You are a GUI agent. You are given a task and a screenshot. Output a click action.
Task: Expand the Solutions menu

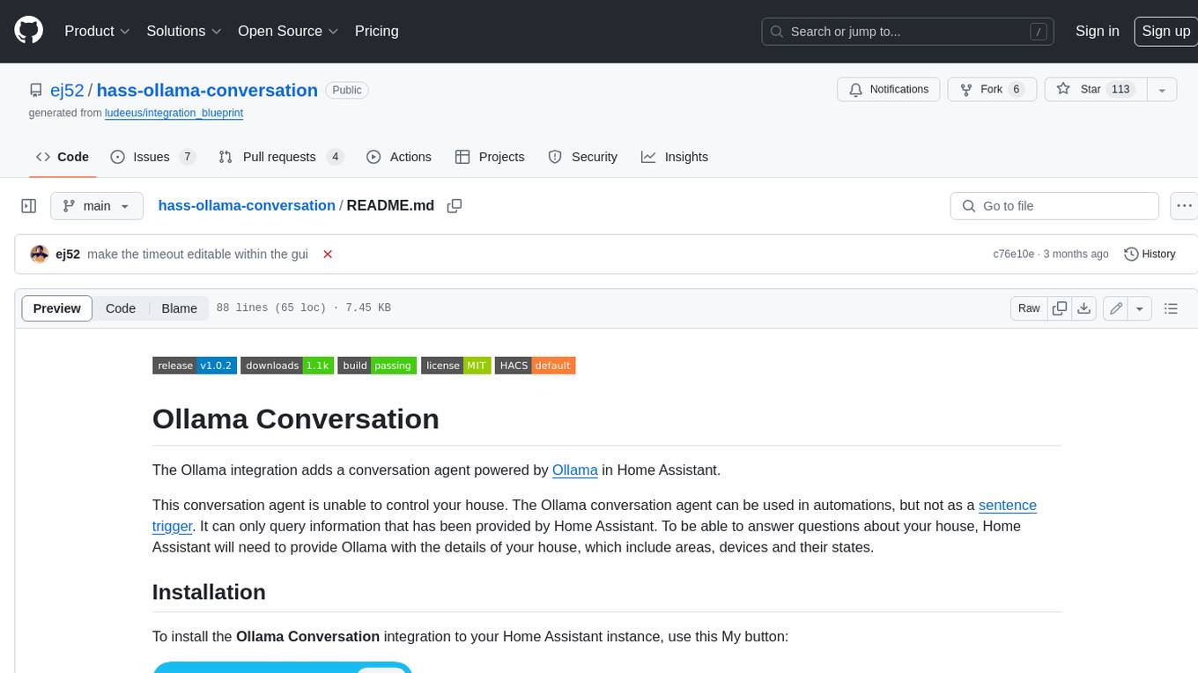pos(182,31)
